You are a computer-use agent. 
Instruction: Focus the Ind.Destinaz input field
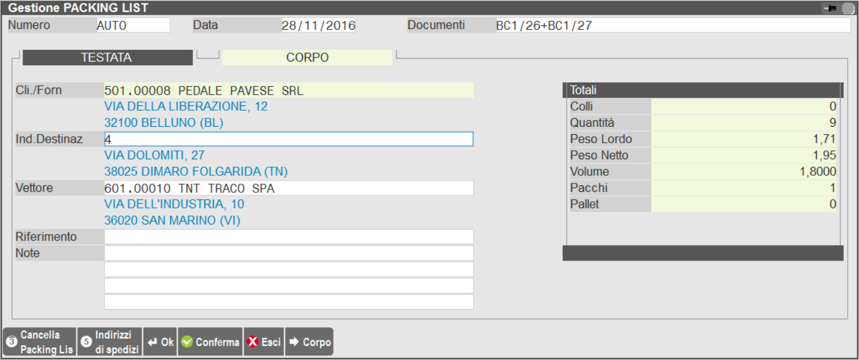289,139
